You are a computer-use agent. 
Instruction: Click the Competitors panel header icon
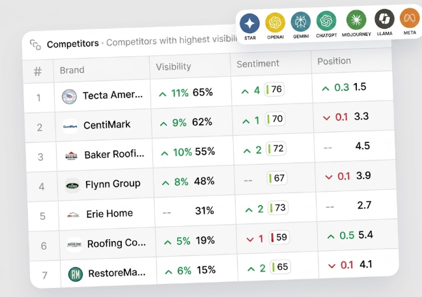[x=35, y=45]
